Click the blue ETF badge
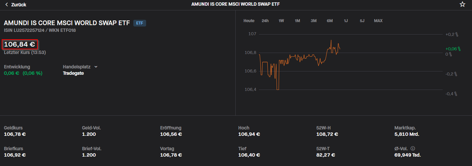Viewport: 472px width, 166px height. point(140,23)
